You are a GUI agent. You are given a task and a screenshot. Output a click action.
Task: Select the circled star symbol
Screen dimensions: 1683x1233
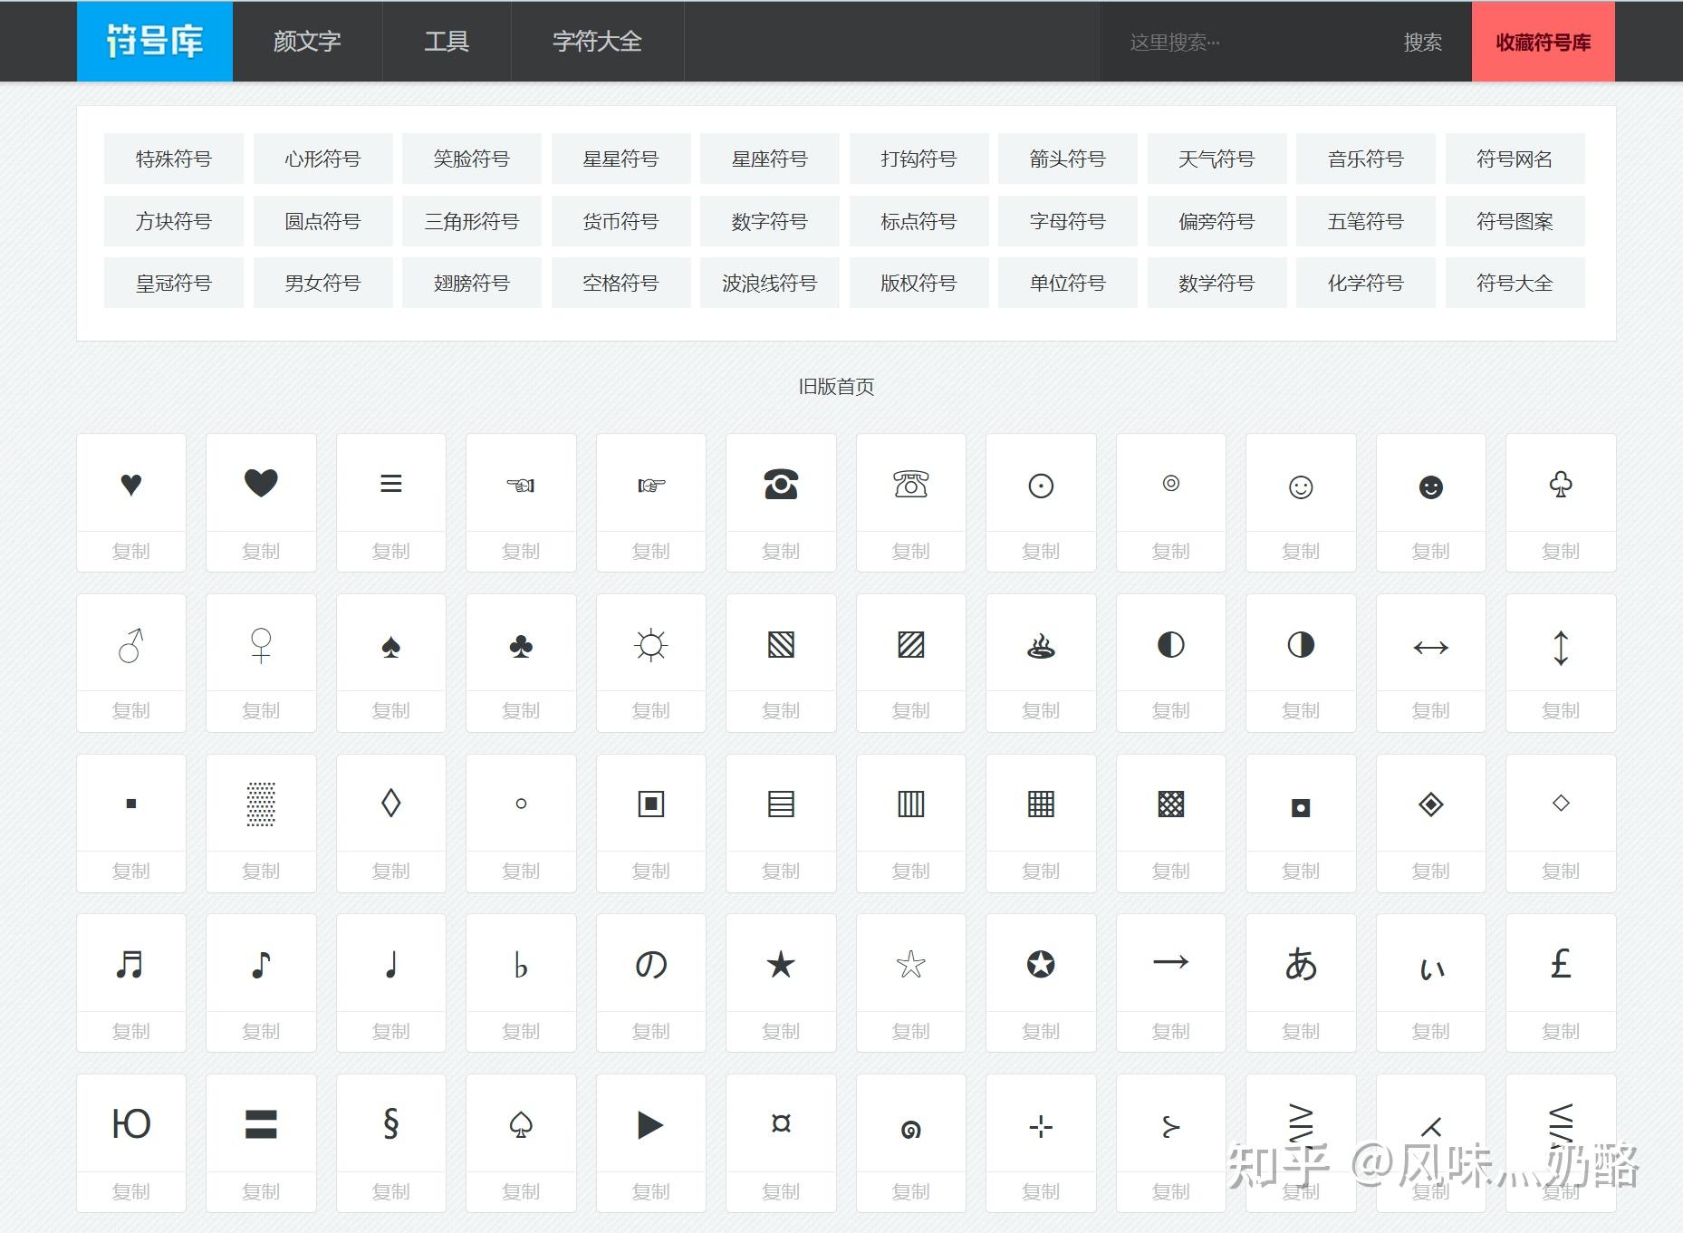1041,965
